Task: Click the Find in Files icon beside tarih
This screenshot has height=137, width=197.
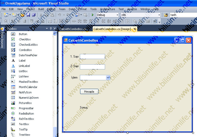Action: [x=166, y=15]
